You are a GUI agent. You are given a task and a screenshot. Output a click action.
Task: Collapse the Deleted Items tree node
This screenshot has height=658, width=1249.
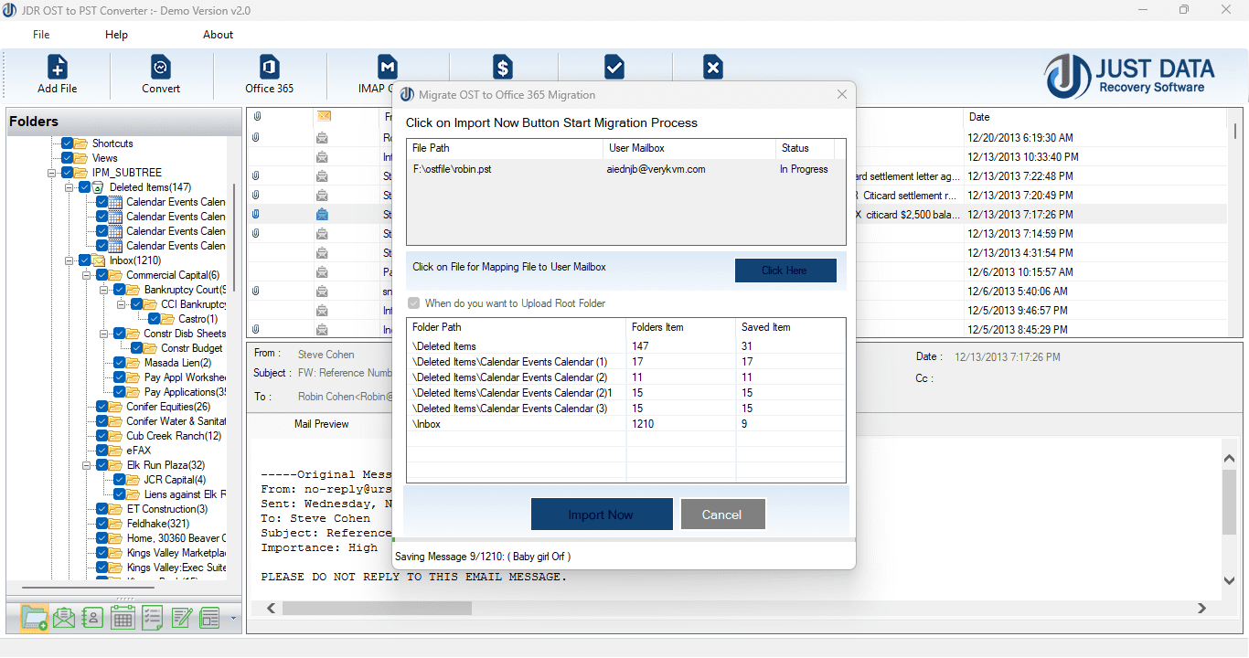point(69,187)
